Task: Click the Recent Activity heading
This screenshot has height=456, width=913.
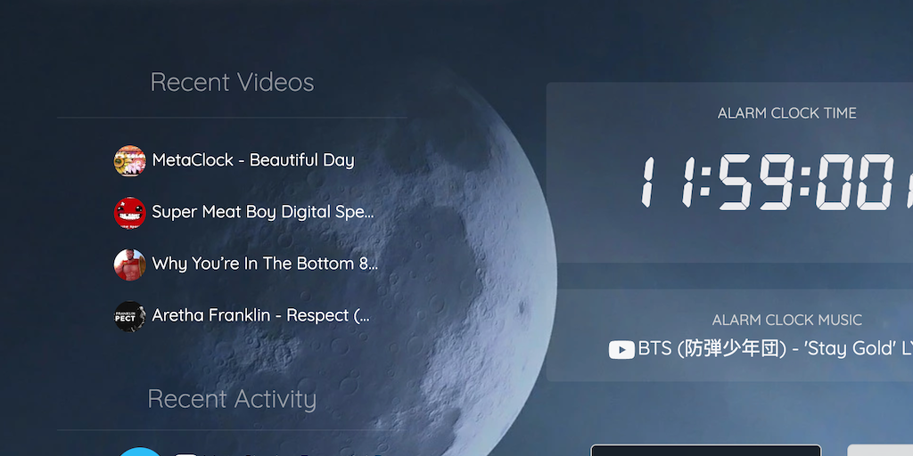Action: (x=232, y=399)
